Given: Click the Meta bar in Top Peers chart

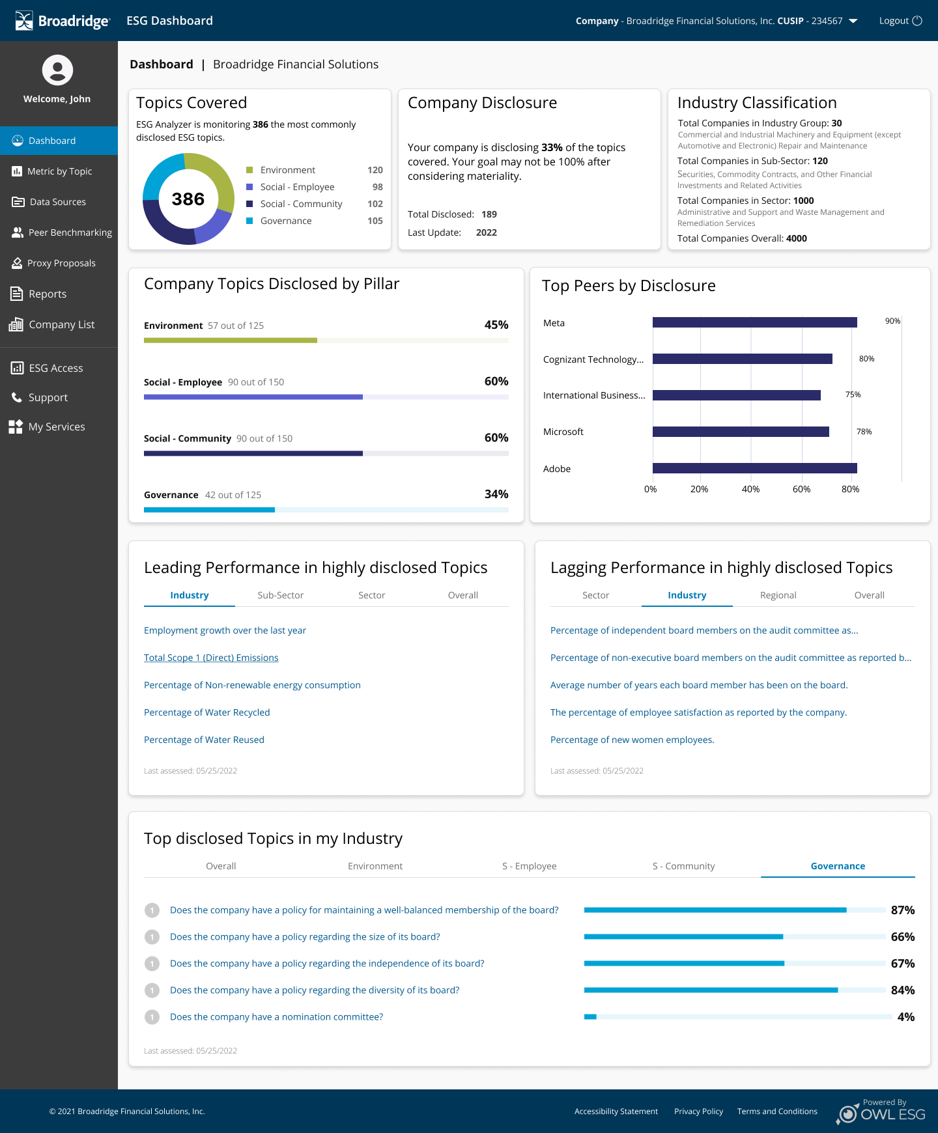Looking at the screenshot, I should click(x=755, y=322).
